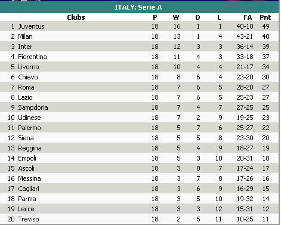Click the Inter team name
Screen dimensions: 281x225
(x=25, y=47)
